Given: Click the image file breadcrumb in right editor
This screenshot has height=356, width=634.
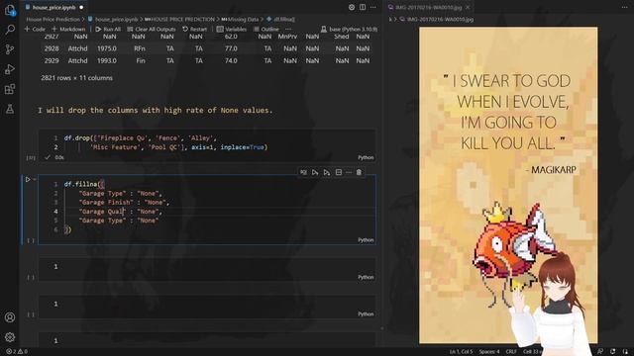Looking at the screenshot, I should [x=436, y=19].
